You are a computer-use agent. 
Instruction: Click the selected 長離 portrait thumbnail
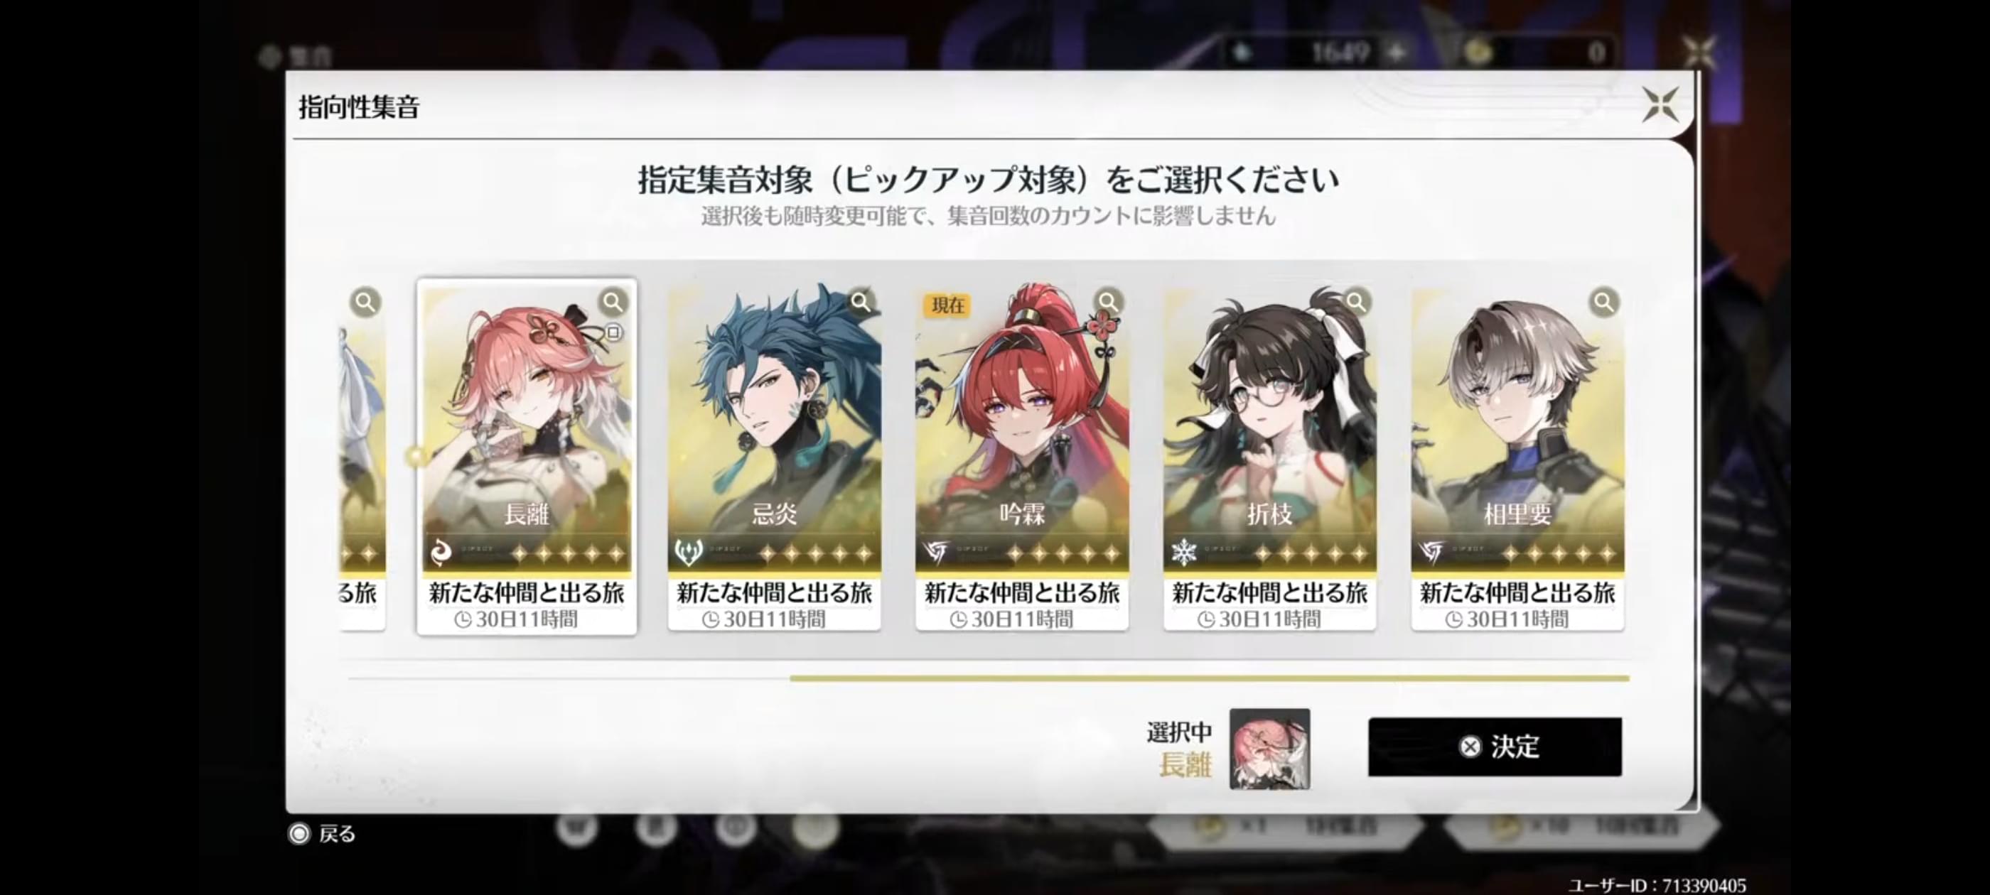(x=1269, y=749)
